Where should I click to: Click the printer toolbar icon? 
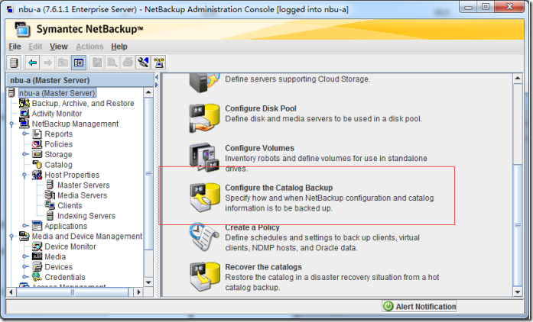[128, 63]
